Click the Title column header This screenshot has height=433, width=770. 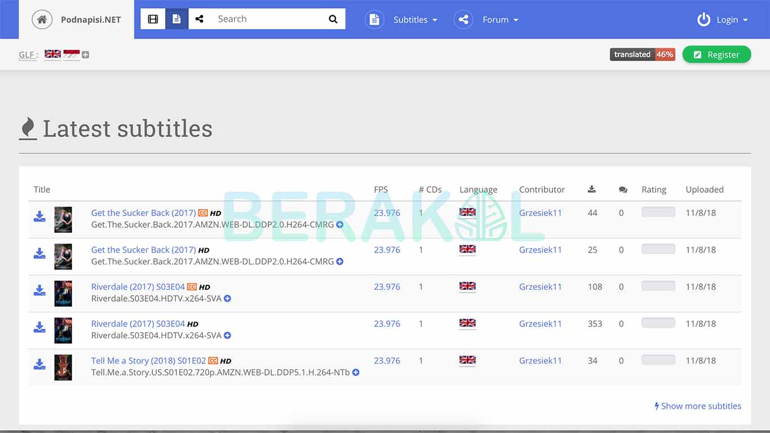(x=42, y=189)
